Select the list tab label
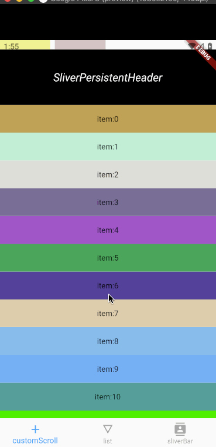Screen dimensions: 216x447 (108, 441)
